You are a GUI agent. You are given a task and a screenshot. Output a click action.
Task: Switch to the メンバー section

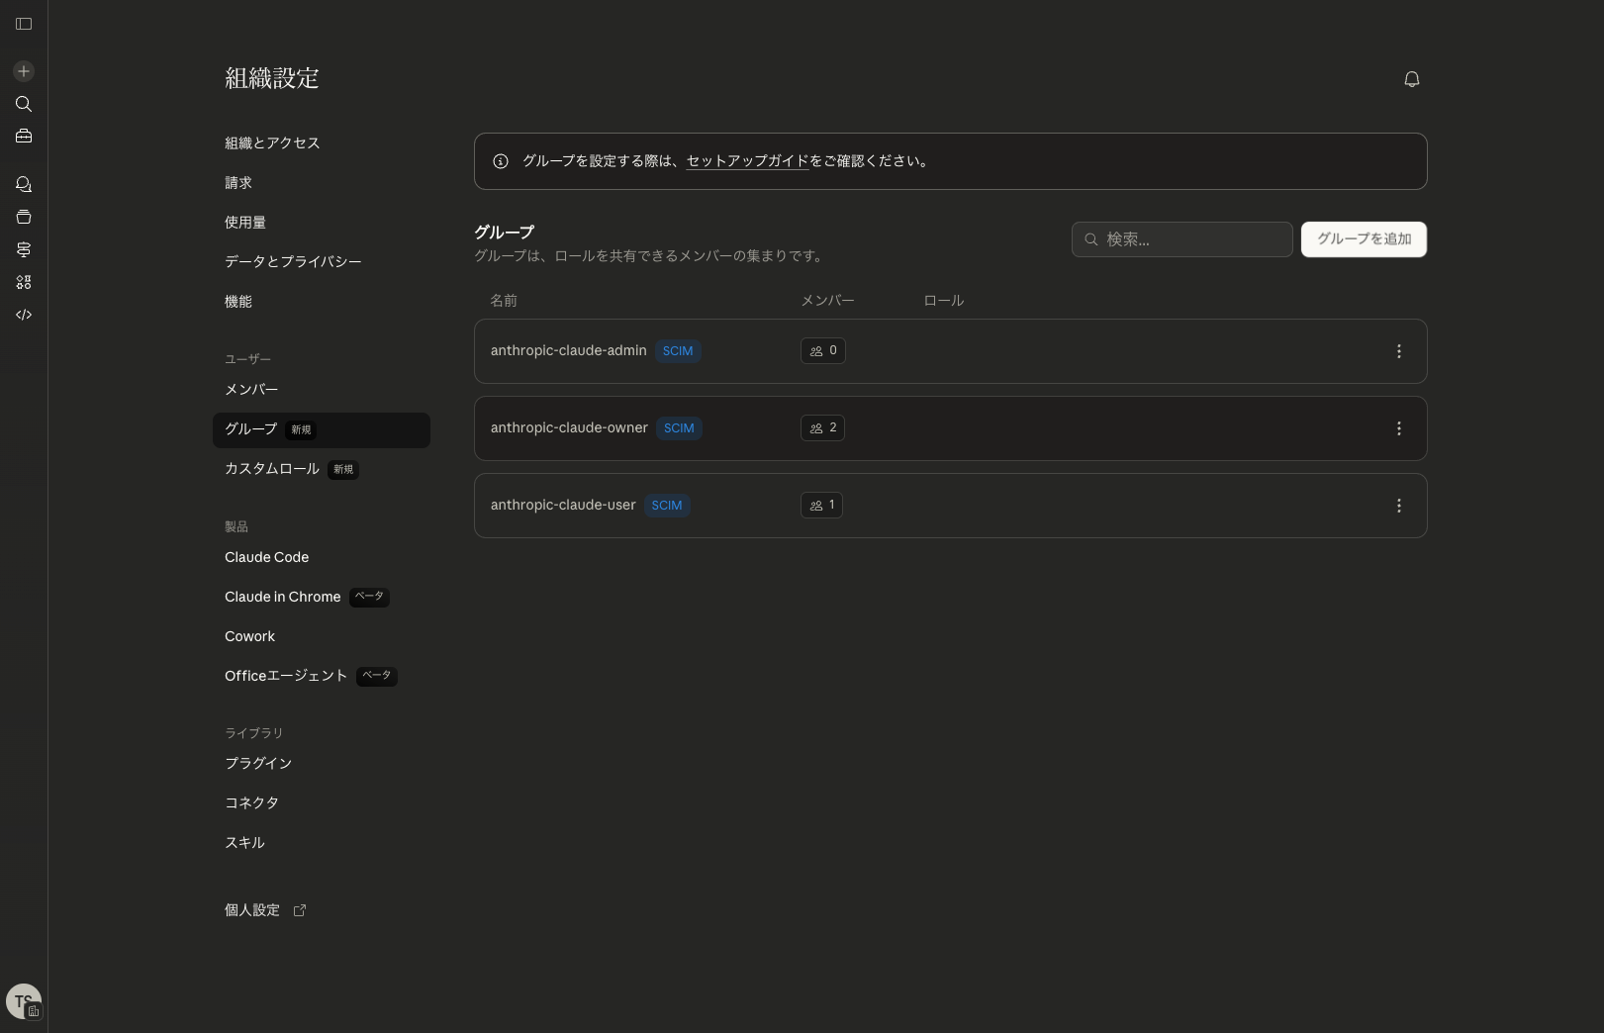[251, 389]
